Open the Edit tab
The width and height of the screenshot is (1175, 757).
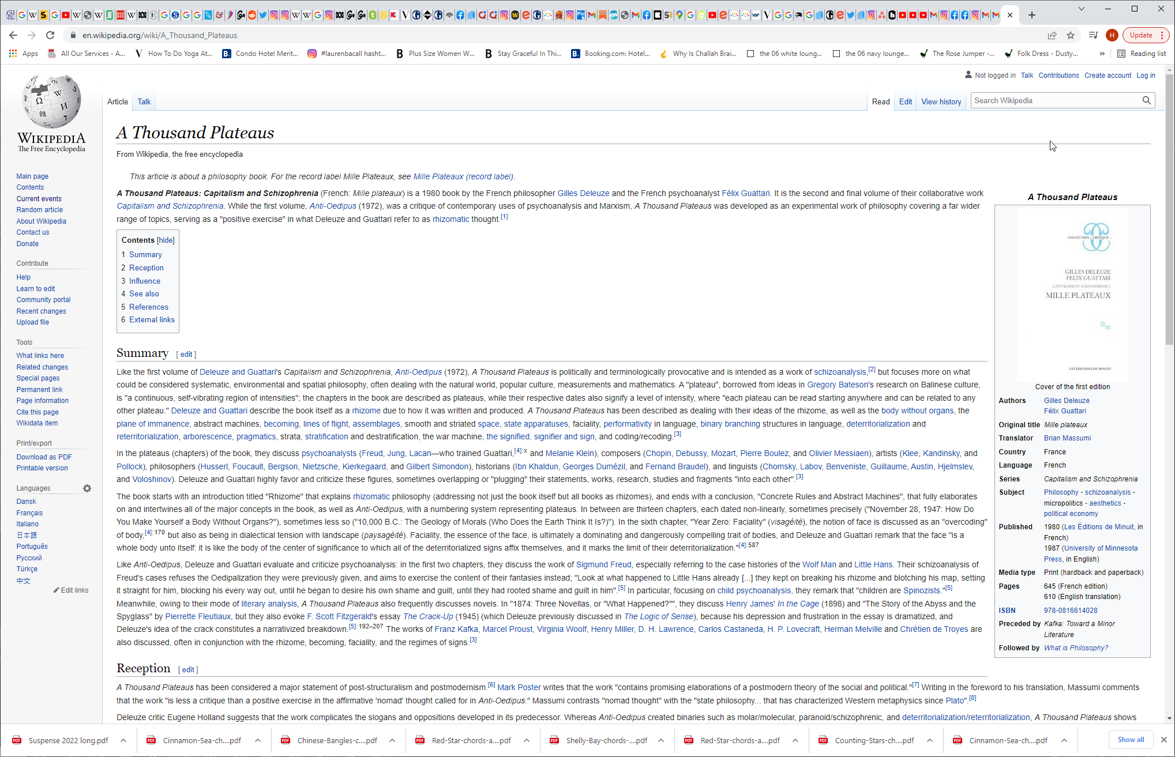click(906, 101)
